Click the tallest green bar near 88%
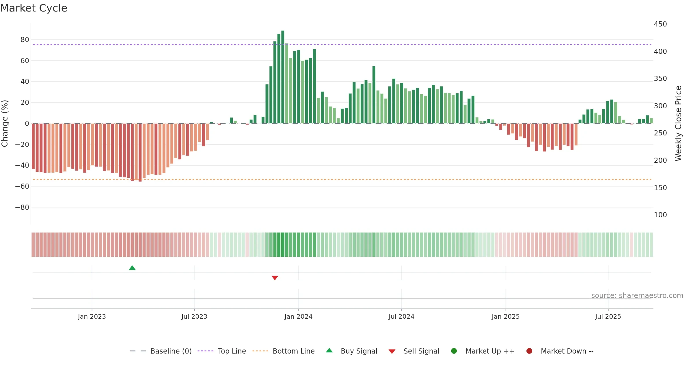Screen dimensions: 693x389 tap(283, 77)
